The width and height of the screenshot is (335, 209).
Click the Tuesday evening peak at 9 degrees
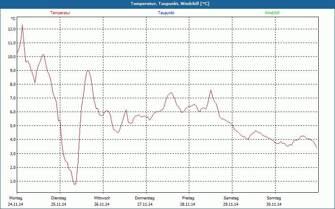click(x=88, y=70)
